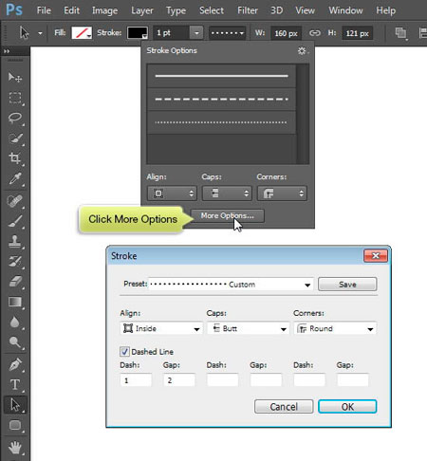Image resolution: width=427 pixels, height=461 pixels.
Task: Select the Rounded Rectangle shape tool
Action: (x=15, y=426)
